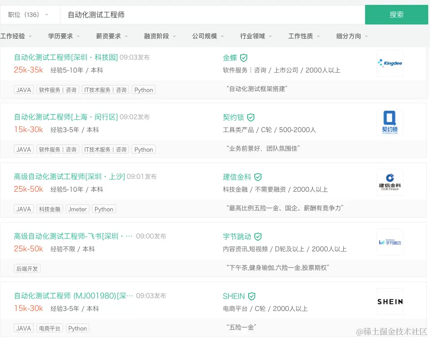Open the 契约锁 company link
This screenshot has width=430, height=339.
click(x=233, y=117)
